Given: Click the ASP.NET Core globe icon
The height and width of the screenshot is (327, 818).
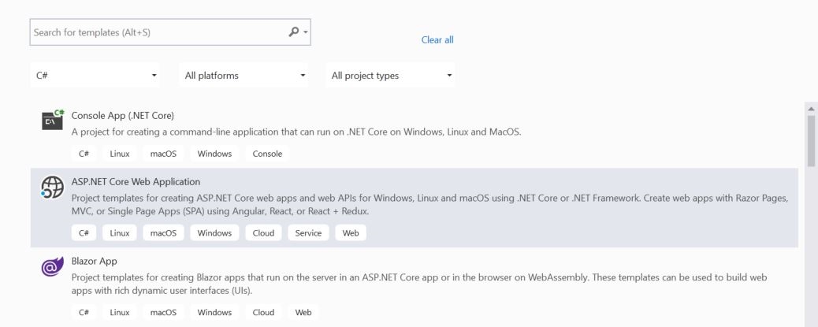Looking at the screenshot, I should tap(52, 187).
